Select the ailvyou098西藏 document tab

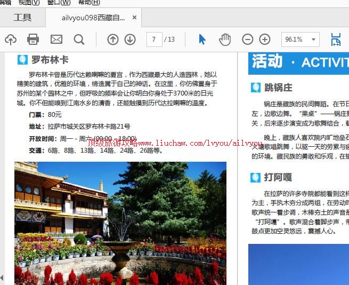(x=93, y=18)
